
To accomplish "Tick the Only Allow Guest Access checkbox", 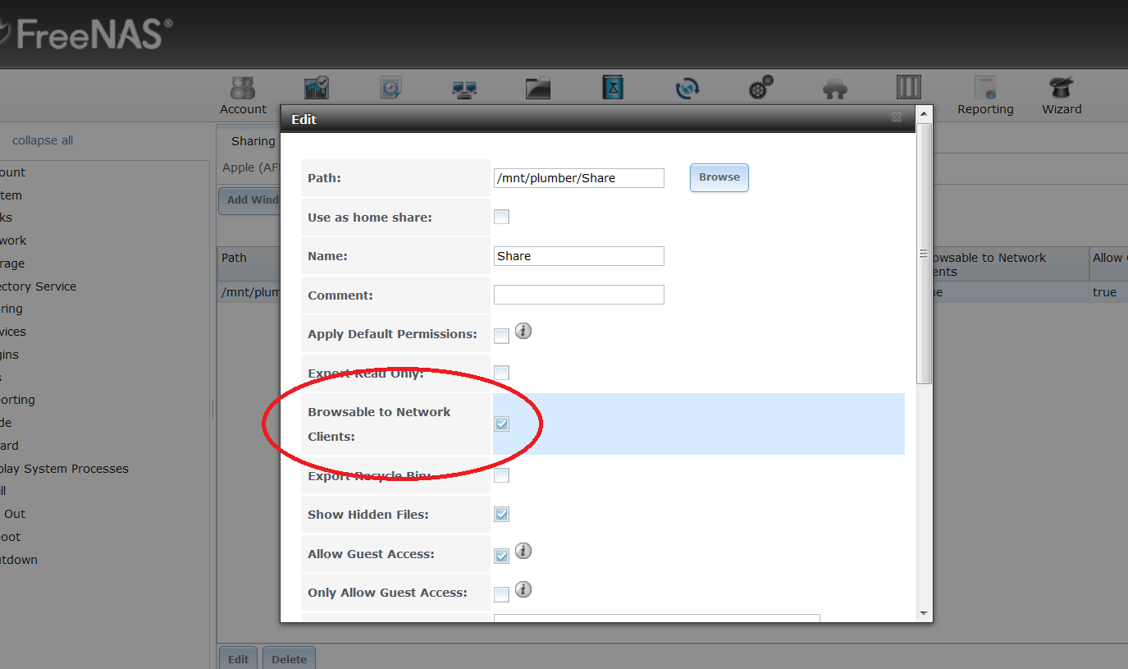I will pyautogui.click(x=501, y=594).
